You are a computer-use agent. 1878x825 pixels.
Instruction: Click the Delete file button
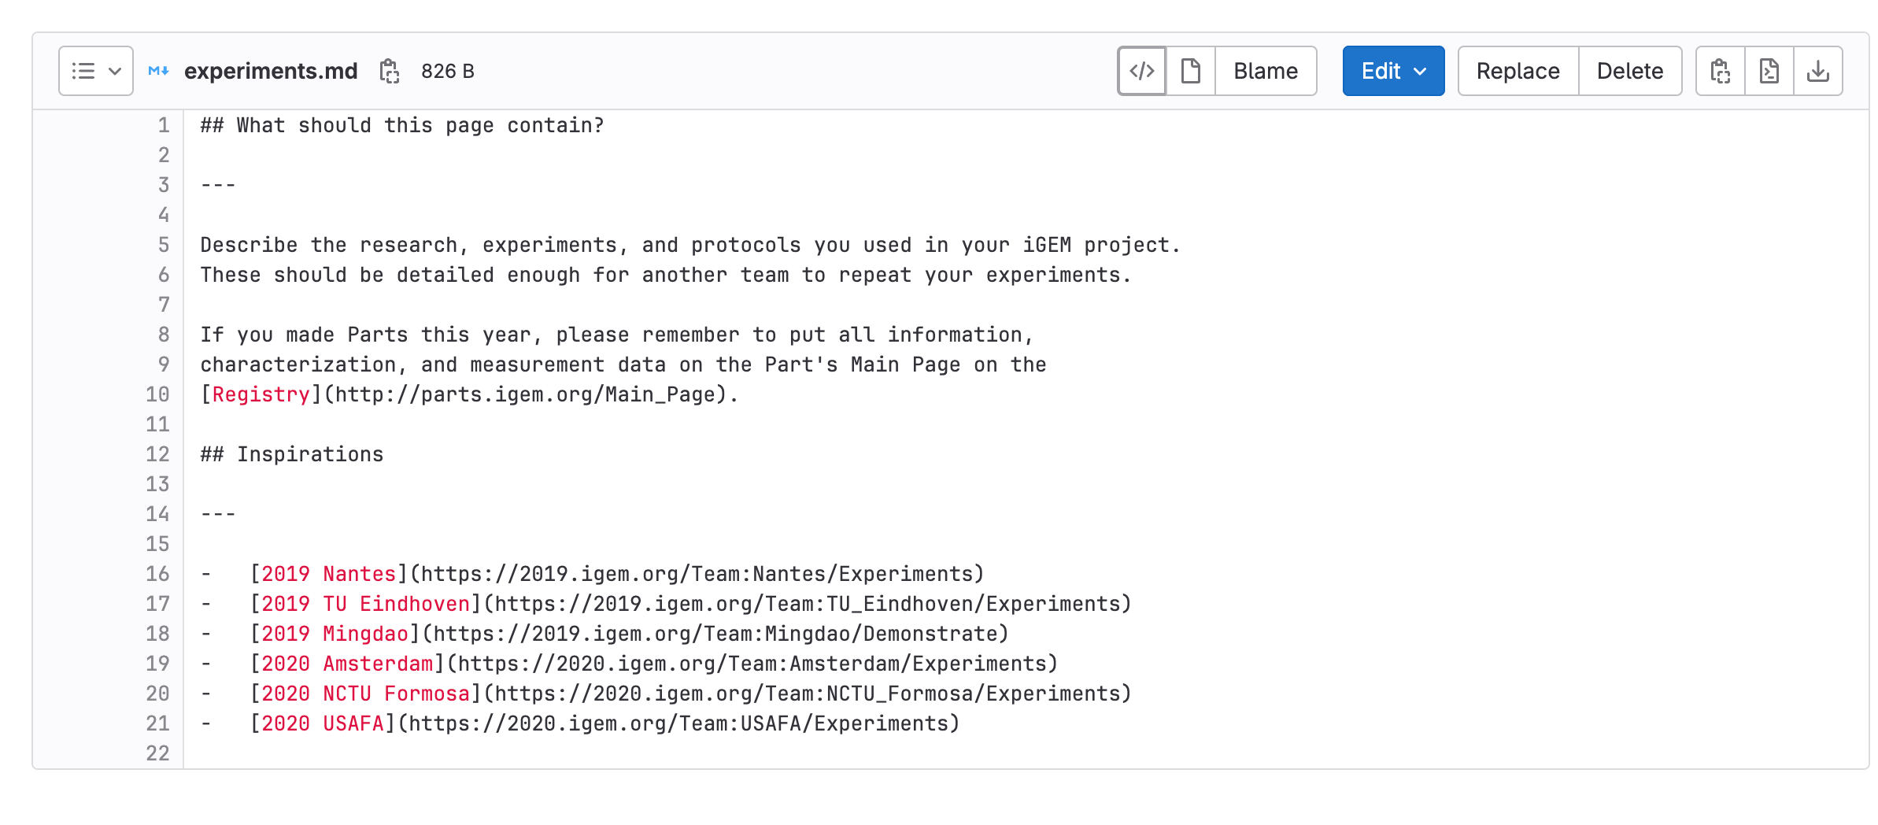[x=1629, y=71]
